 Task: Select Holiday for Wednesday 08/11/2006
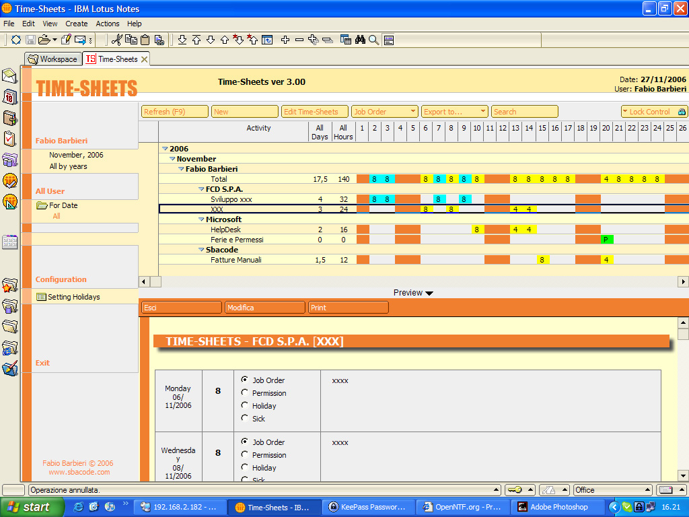point(244,467)
